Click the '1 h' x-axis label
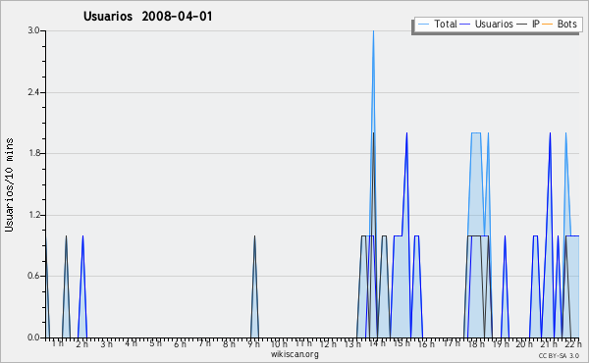The width and height of the screenshot is (589, 363). [x=58, y=343]
